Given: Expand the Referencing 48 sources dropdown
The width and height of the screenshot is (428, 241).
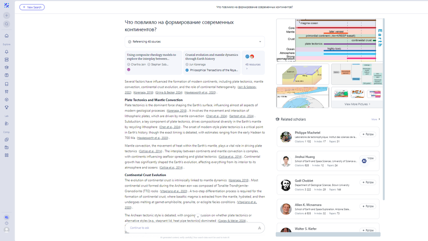Looking at the screenshot, I should coord(195,42).
